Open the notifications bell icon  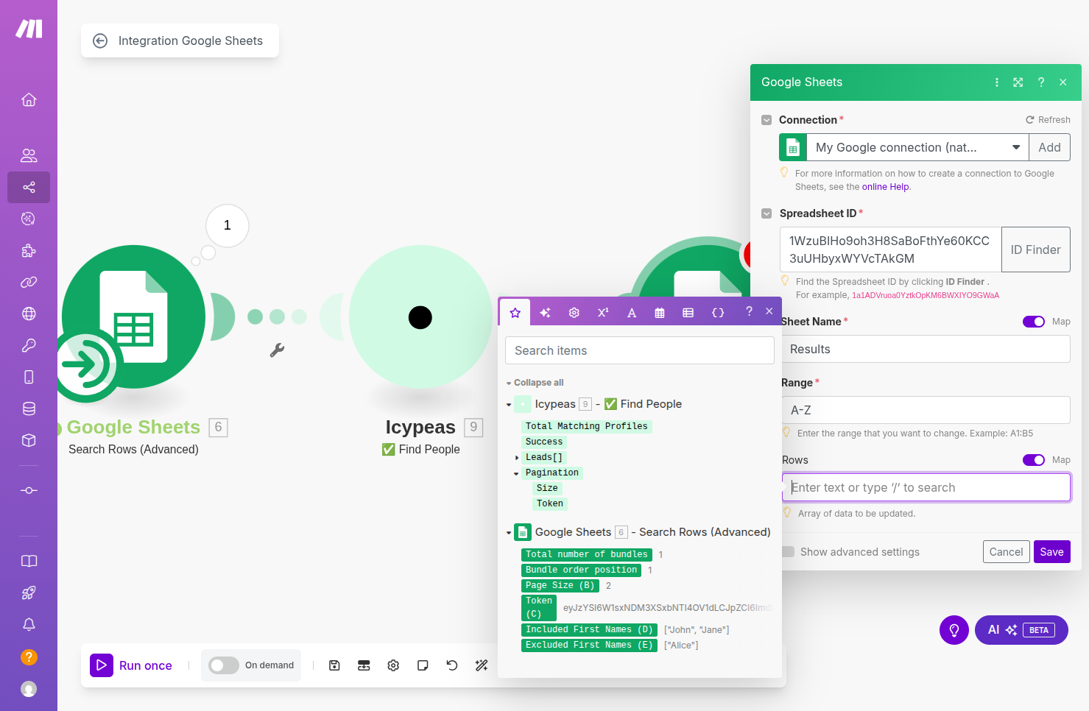pos(29,624)
